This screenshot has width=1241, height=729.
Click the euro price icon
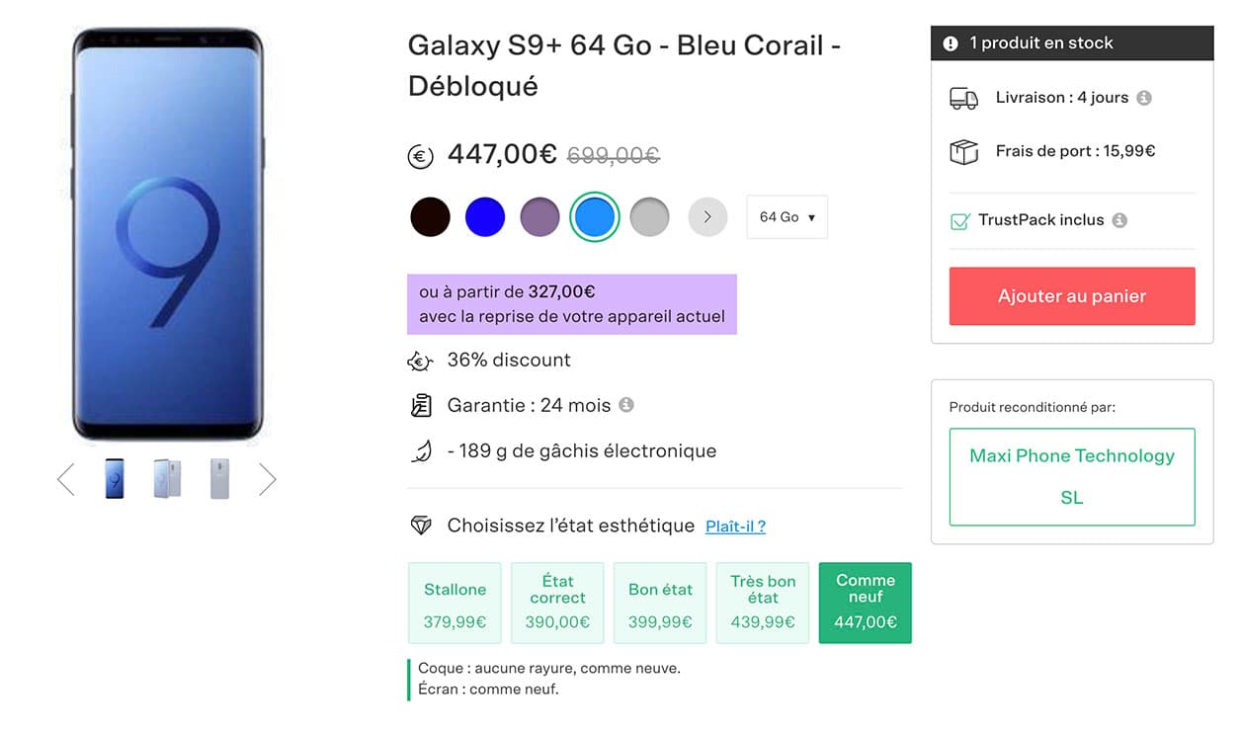click(421, 156)
